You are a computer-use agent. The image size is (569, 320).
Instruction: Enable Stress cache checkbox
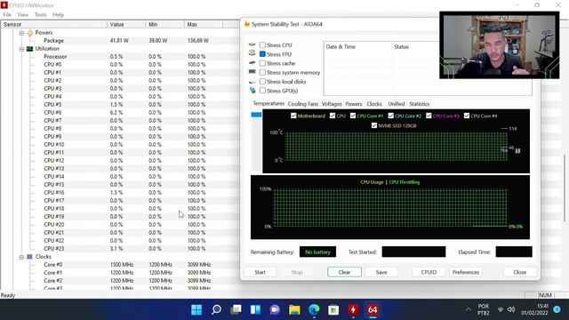point(263,63)
